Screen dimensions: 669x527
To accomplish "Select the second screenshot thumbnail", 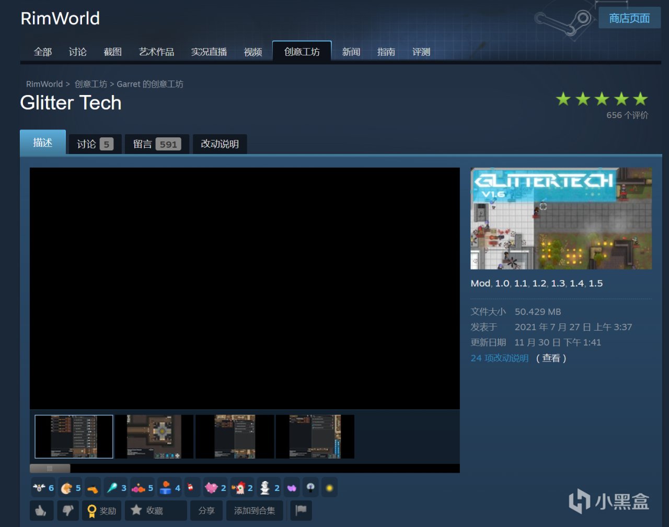I will (x=155, y=437).
